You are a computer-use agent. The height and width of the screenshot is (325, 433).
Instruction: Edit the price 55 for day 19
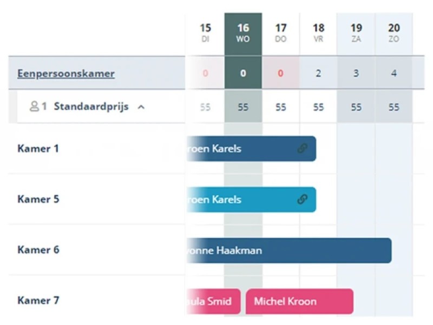pyautogui.click(x=356, y=107)
